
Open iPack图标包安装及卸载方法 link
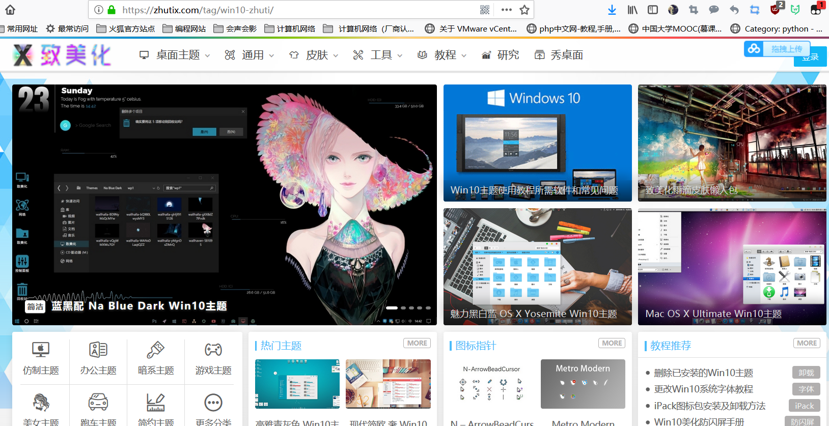[710, 406]
